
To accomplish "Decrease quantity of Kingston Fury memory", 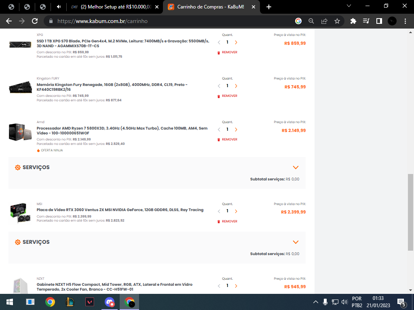I will click(x=219, y=86).
